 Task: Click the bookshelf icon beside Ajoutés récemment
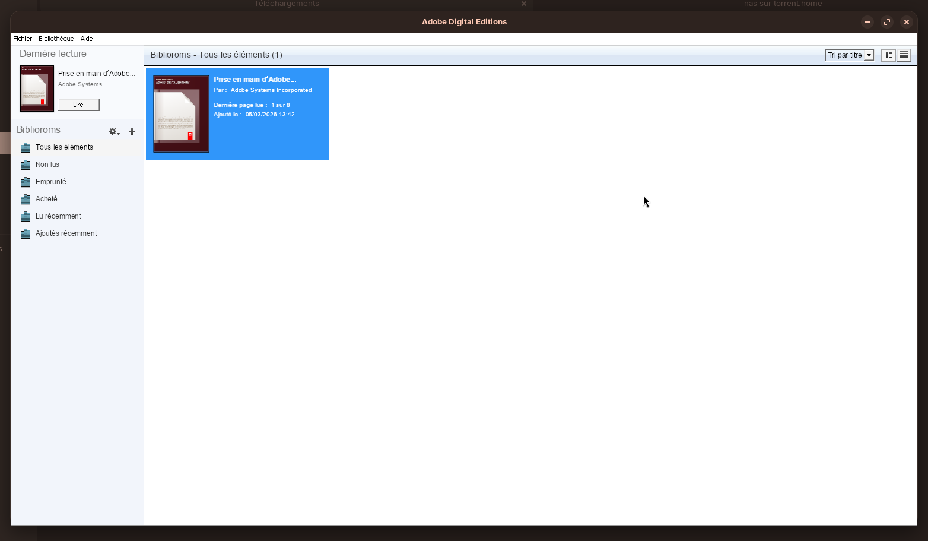pyautogui.click(x=26, y=233)
